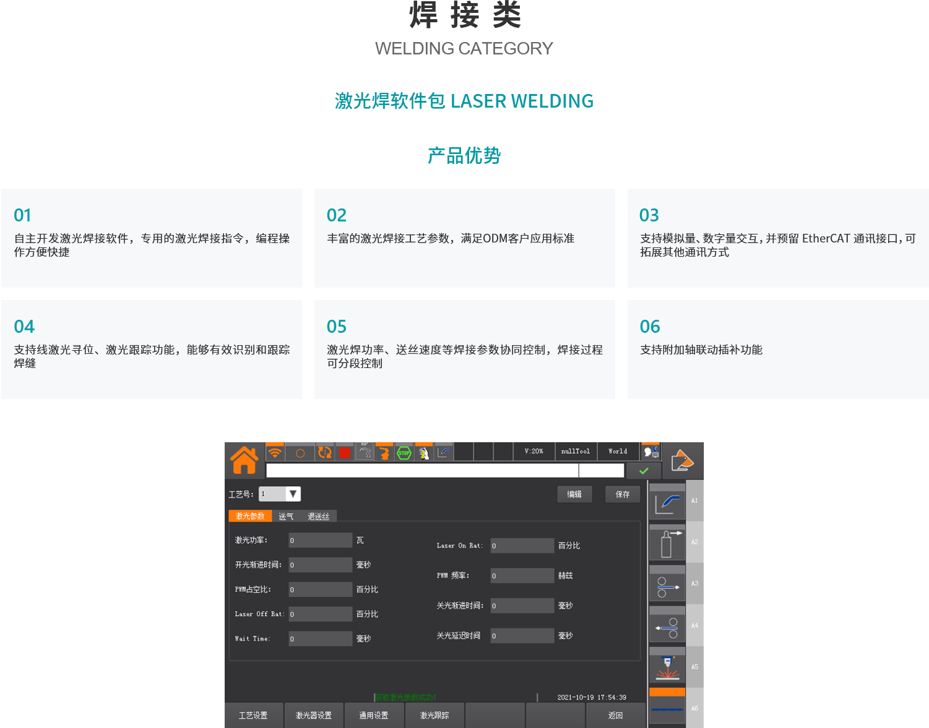Toggle the loop cycle mode icon
Viewport: 929px width, 728px height.
pos(324,453)
